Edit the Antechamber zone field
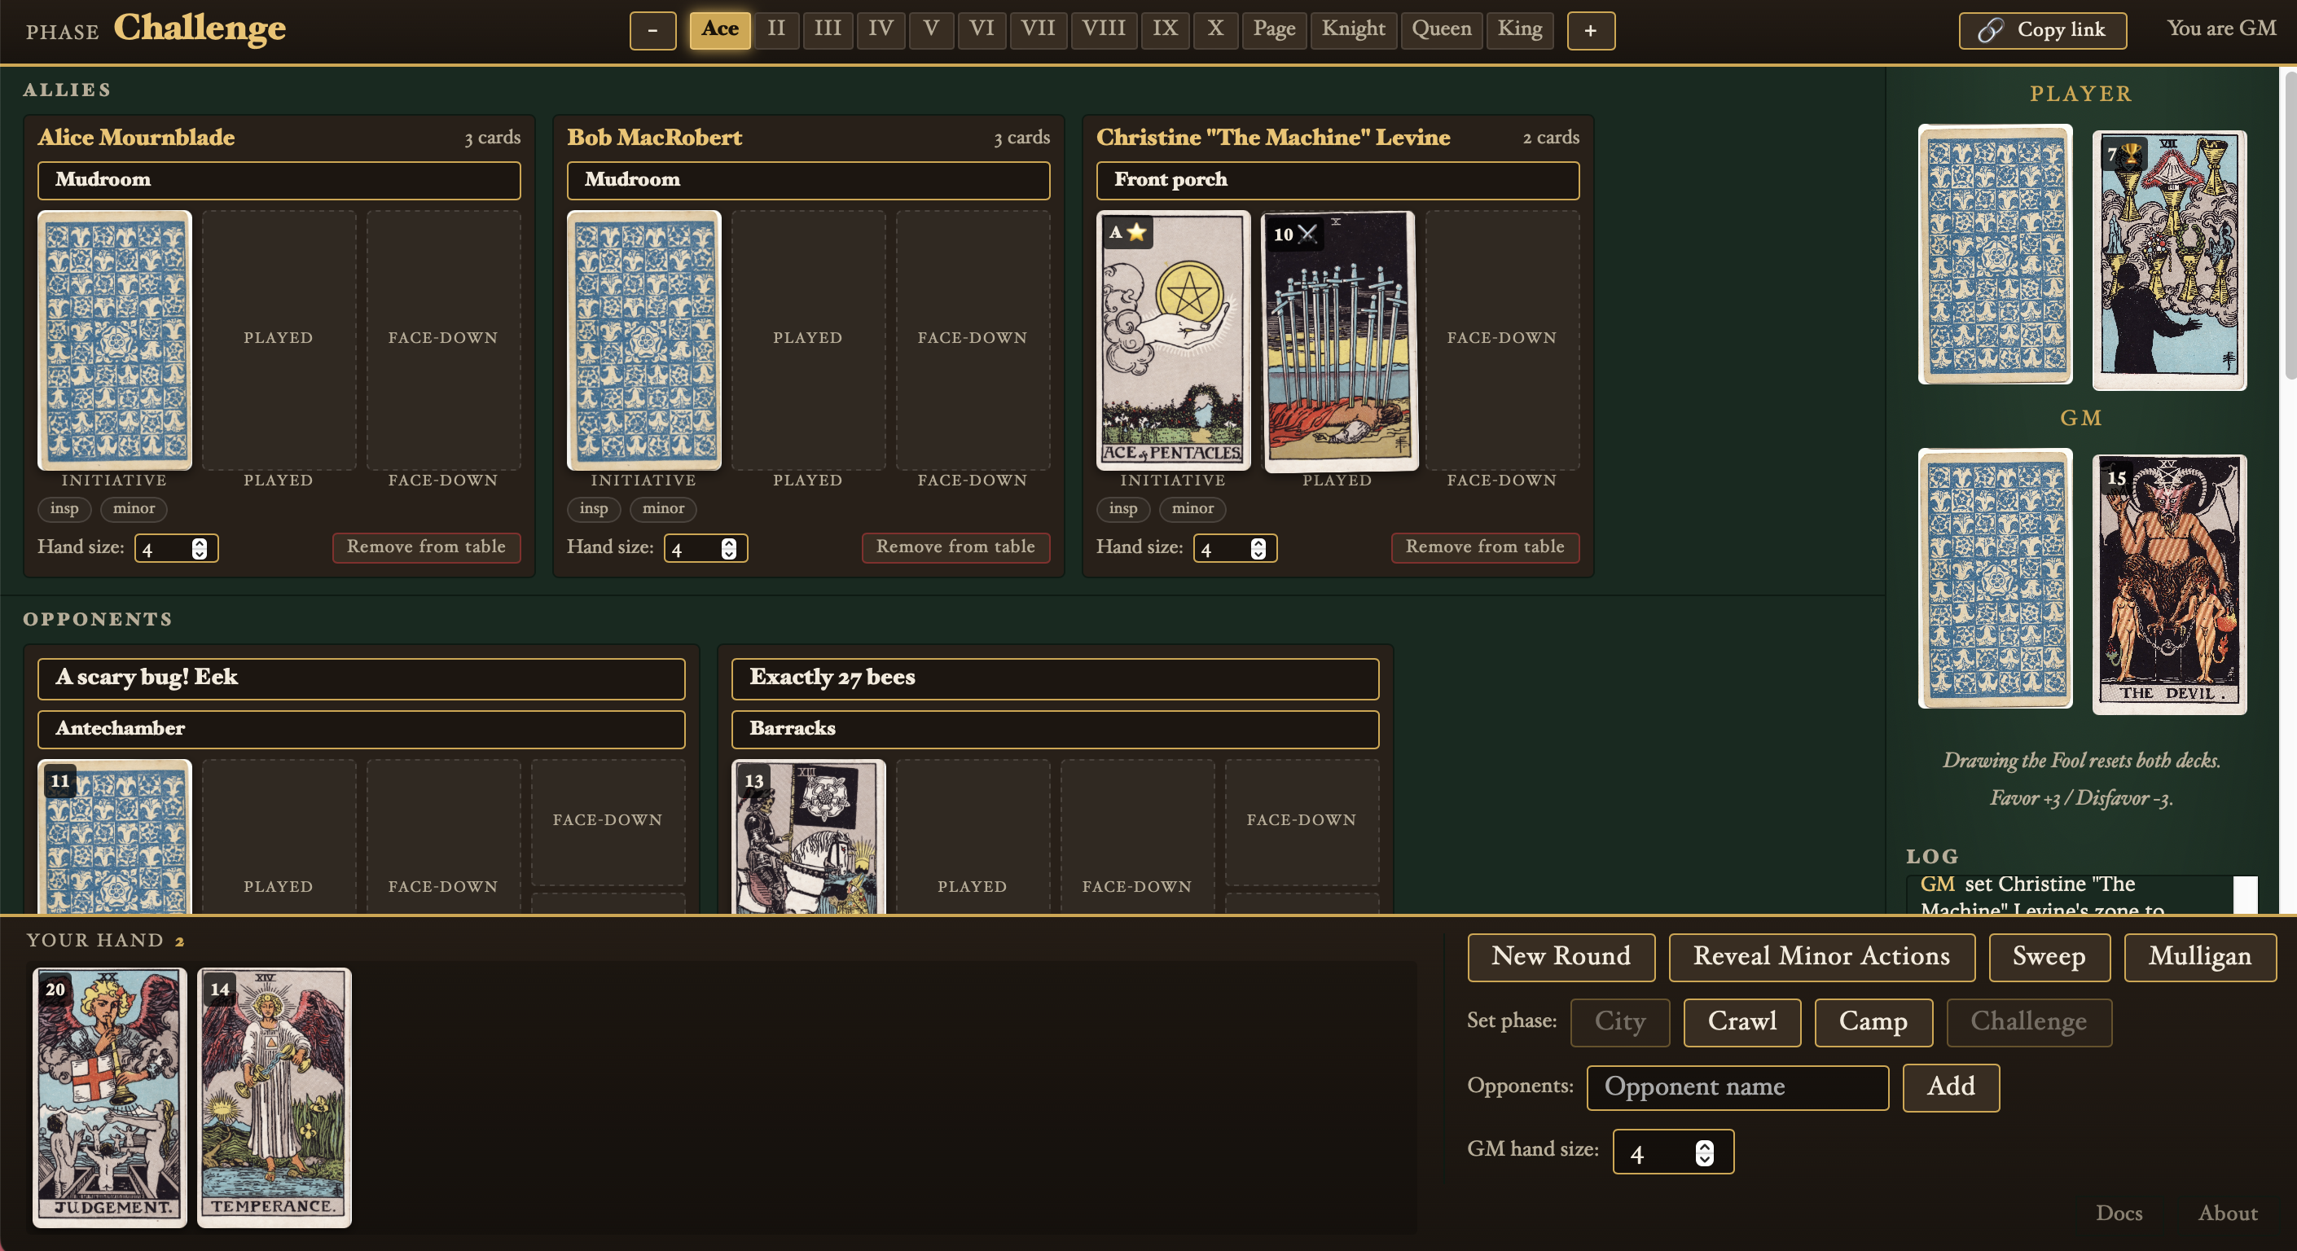This screenshot has width=2297, height=1251. 361,728
